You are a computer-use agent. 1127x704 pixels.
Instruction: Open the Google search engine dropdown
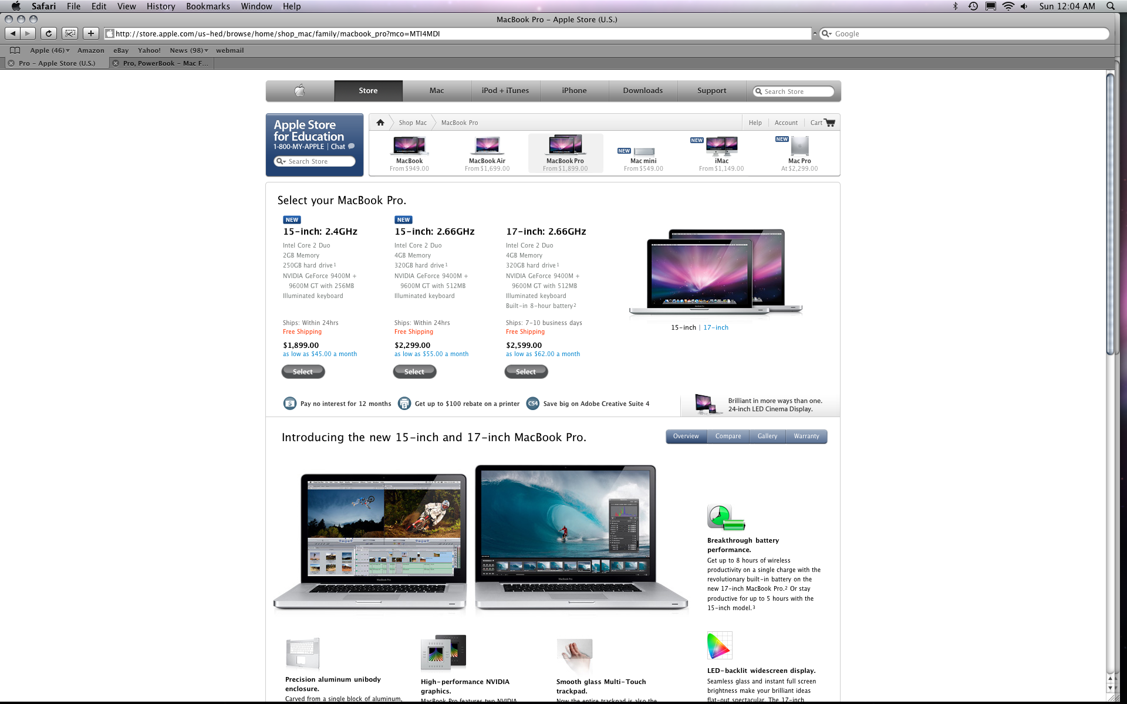coord(826,33)
